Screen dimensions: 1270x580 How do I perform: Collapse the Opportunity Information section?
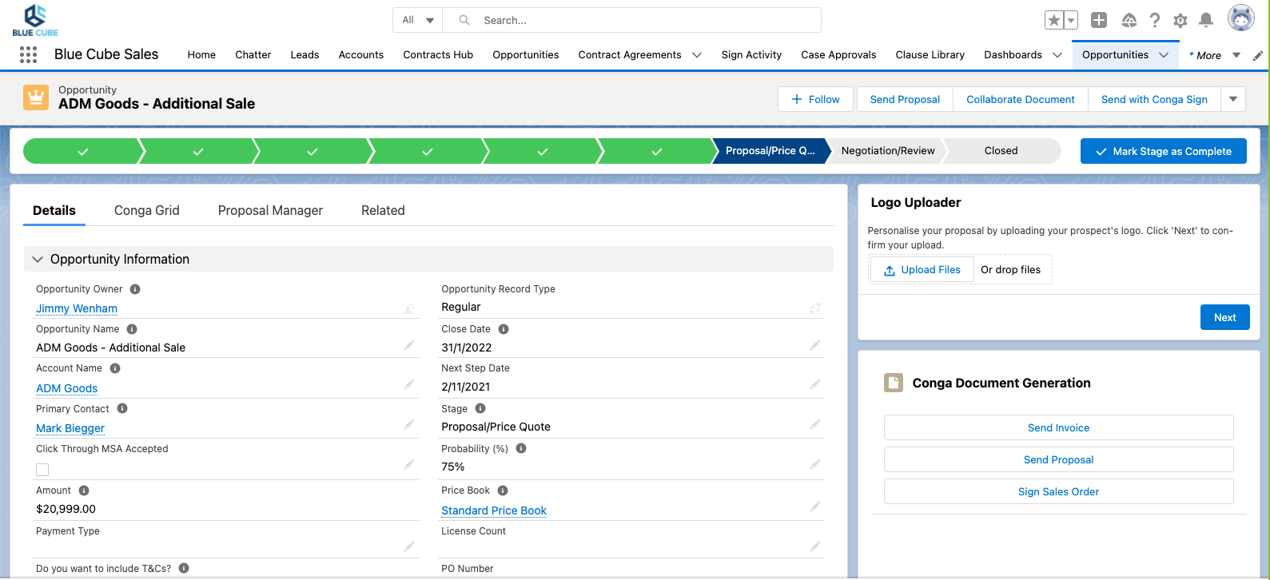37,259
